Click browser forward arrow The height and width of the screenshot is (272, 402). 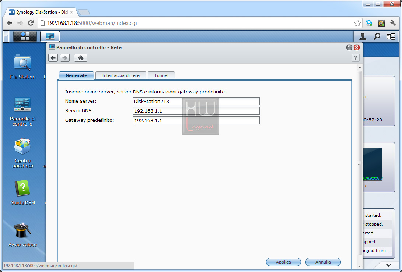point(20,23)
